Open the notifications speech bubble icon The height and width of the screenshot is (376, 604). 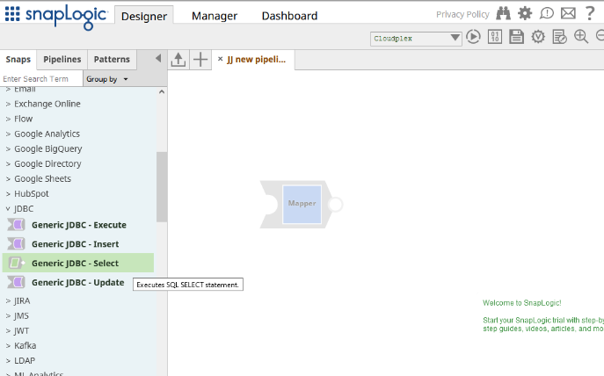[x=547, y=13]
